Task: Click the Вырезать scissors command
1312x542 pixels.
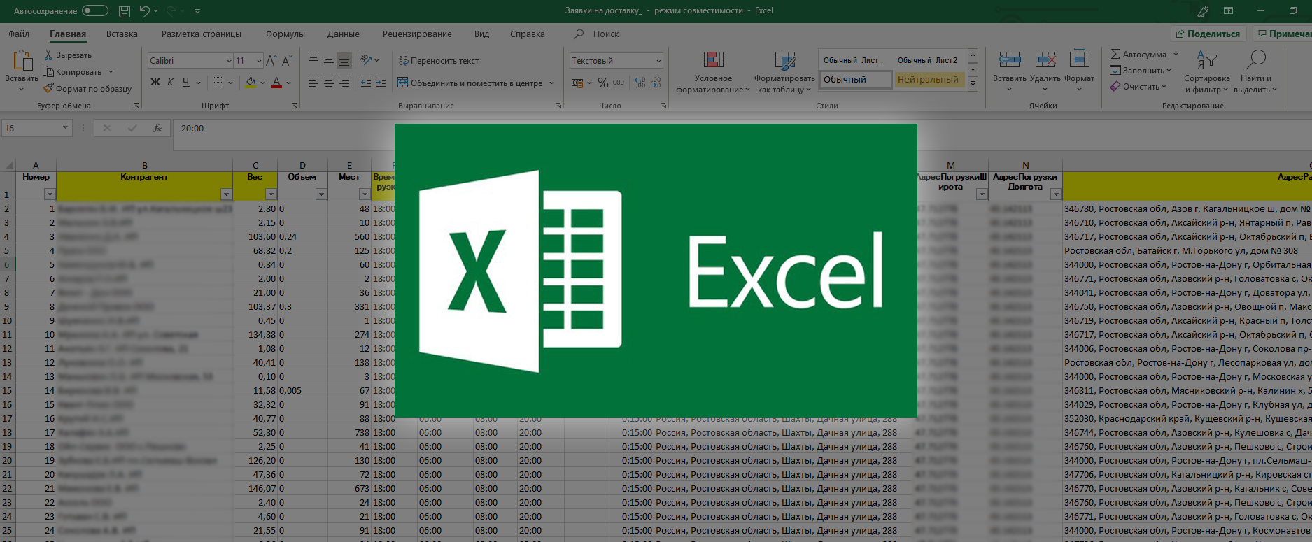Action: coord(68,55)
